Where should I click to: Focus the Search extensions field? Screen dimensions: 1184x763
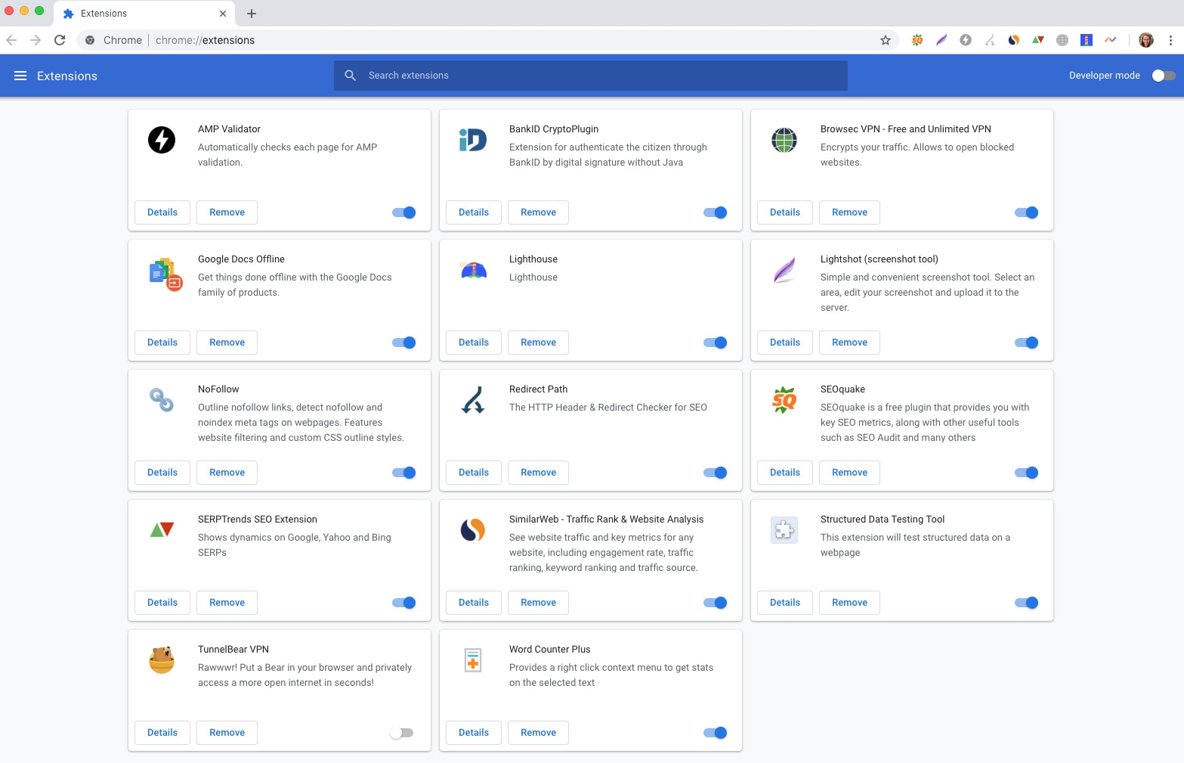(x=591, y=76)
